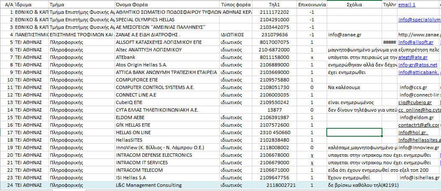The height and width of the screenshot is (191, 441).
Task: Select cell 'InnoView (Κ. Βίλλιος - Ν. Λάμπρου Ο.Ε.)'
Action: pos(167,148)
